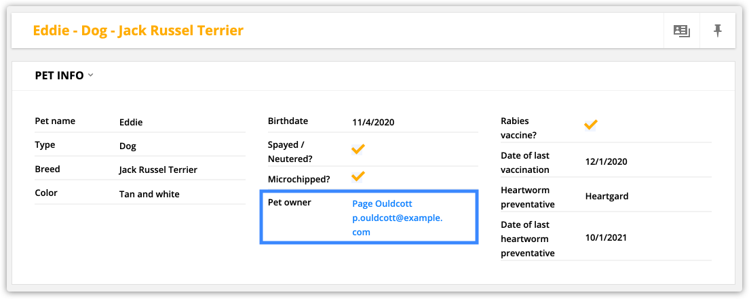
Task: Collapse the PET INFO section chevron
Action: click(x=90, y=75)
